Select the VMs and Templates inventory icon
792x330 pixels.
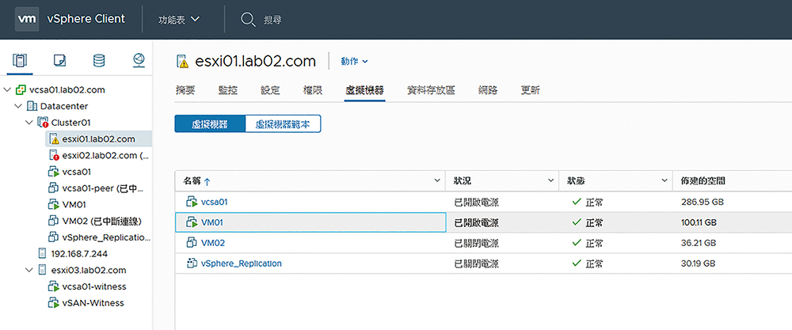coord(59,61)
